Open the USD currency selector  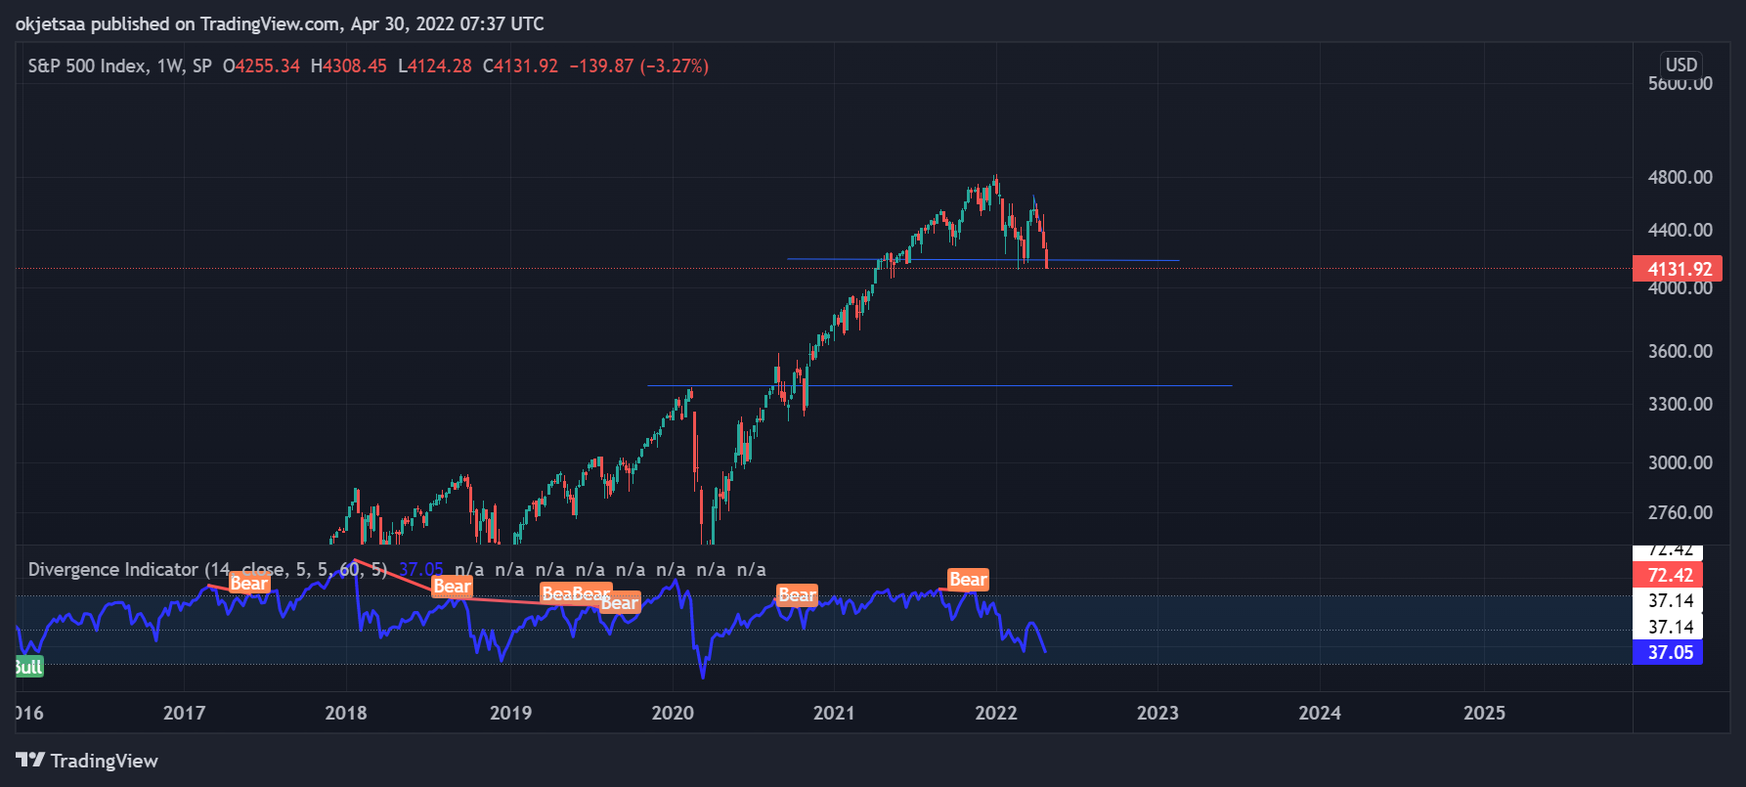1681,65
